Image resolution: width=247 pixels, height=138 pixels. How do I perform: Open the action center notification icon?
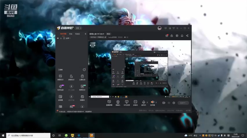tap(243, 135)
